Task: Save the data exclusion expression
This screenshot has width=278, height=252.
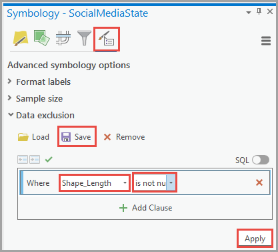Action: (x=76, y=137)
